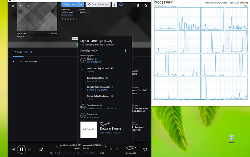The image size is (250, 157).
Task: Favorite the playing track heart
Action: coord(111,149)
